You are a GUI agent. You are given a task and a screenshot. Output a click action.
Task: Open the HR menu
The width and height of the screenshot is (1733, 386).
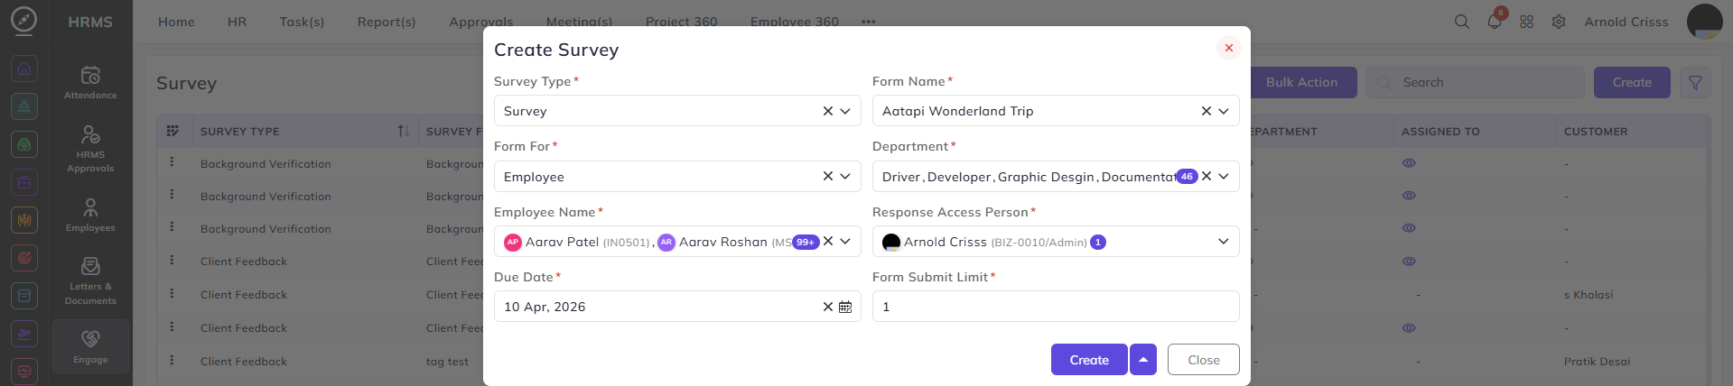point(237,22)
